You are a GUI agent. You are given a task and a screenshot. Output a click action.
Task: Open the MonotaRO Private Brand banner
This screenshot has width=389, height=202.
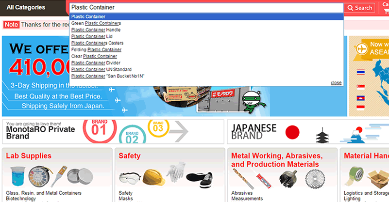click(113, 132)
